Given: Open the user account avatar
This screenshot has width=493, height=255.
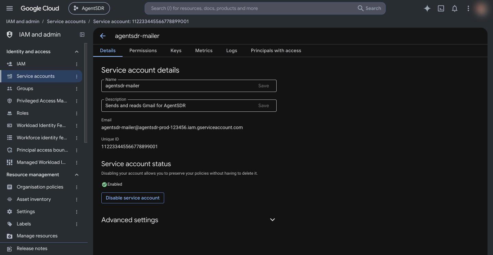Looking at the screenshot, I should coord(482,9).
